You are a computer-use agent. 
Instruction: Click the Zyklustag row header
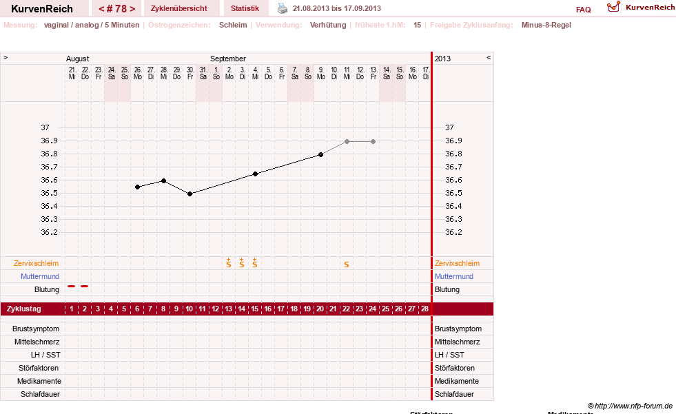click(x=24, y=309)
